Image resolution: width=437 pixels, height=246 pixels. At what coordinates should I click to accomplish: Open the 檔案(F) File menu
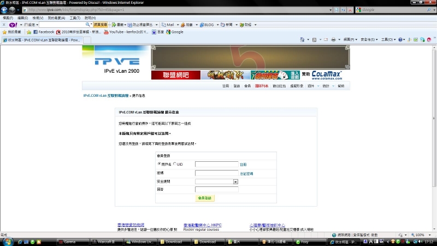[x=8, y=18]
